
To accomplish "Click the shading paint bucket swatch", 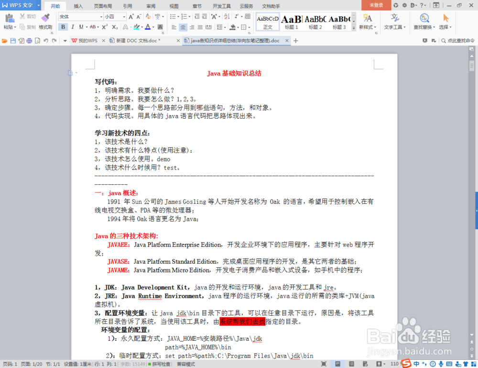I will click(233, 27).
